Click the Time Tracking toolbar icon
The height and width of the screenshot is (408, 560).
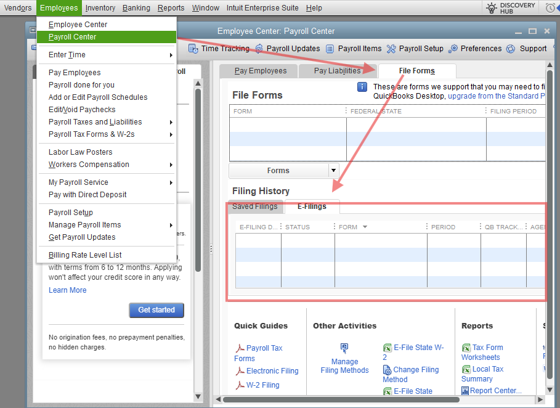pos(193,49)
